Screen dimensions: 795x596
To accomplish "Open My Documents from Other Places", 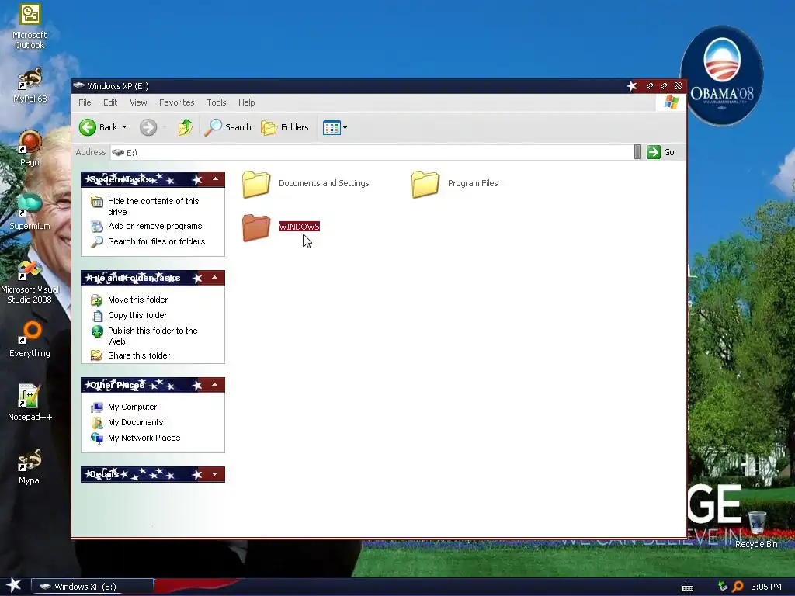I will pyautogui.click(x=135, y=423).
